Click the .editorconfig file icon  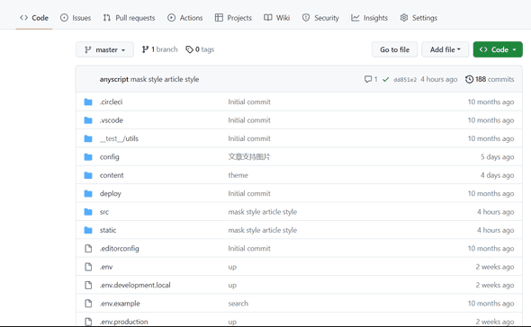tap(88, 249)
